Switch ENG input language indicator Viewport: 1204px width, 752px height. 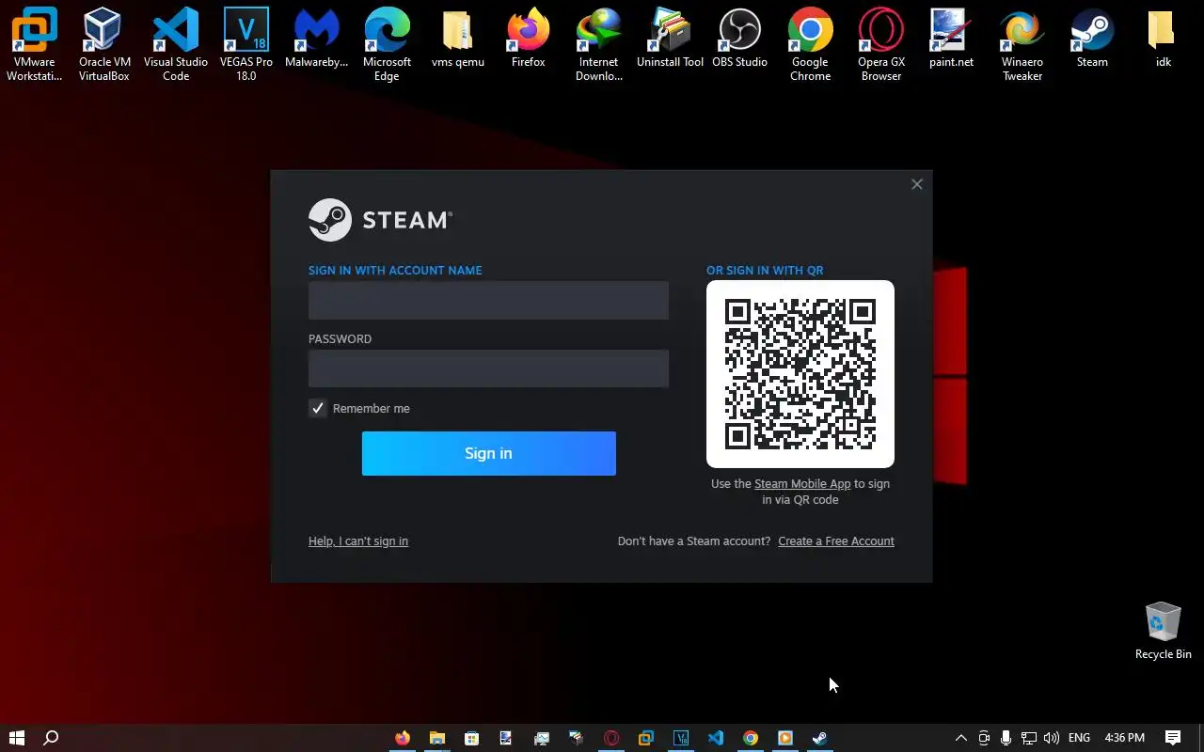pyautogui.click(x=1080, y=738)
